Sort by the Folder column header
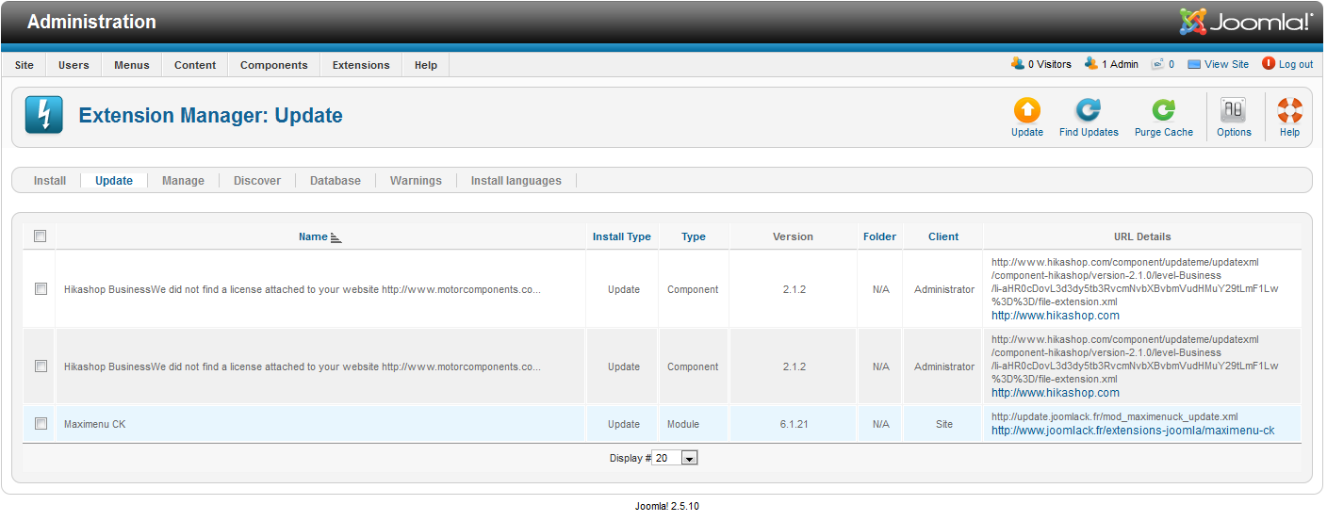 (x=880, y=236)
